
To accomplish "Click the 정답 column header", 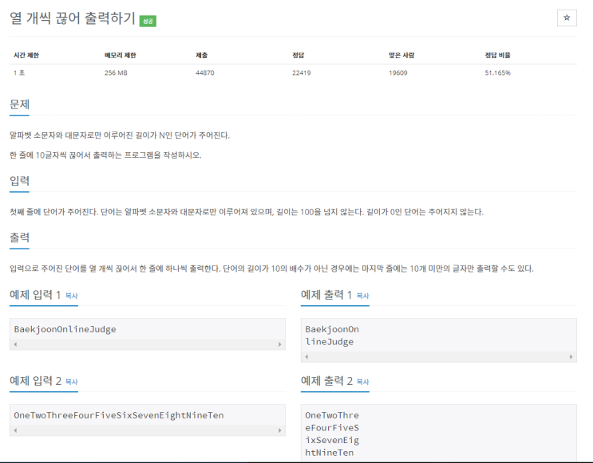I will click(x=298, y=55).
